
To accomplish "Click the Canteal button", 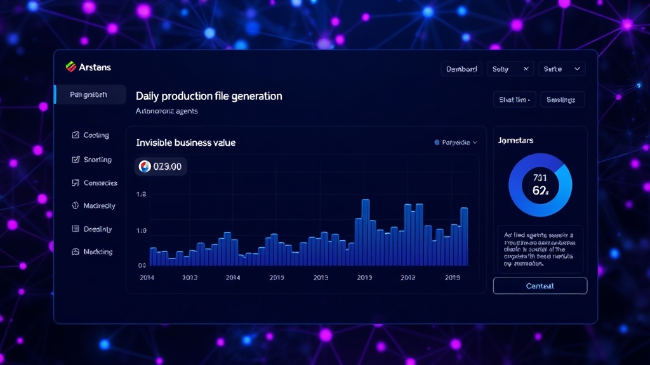I will tap(540, 286).
